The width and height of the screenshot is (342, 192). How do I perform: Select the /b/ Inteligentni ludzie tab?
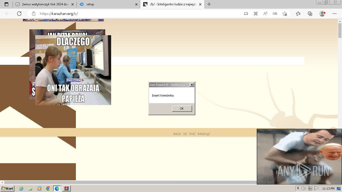tap(173, 4)
